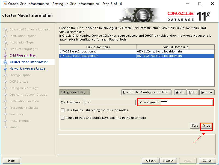Screen dimensions: 219x165
Task: Click the message output area below Setup
Action: pyautogui.click(x=137, y=144)
